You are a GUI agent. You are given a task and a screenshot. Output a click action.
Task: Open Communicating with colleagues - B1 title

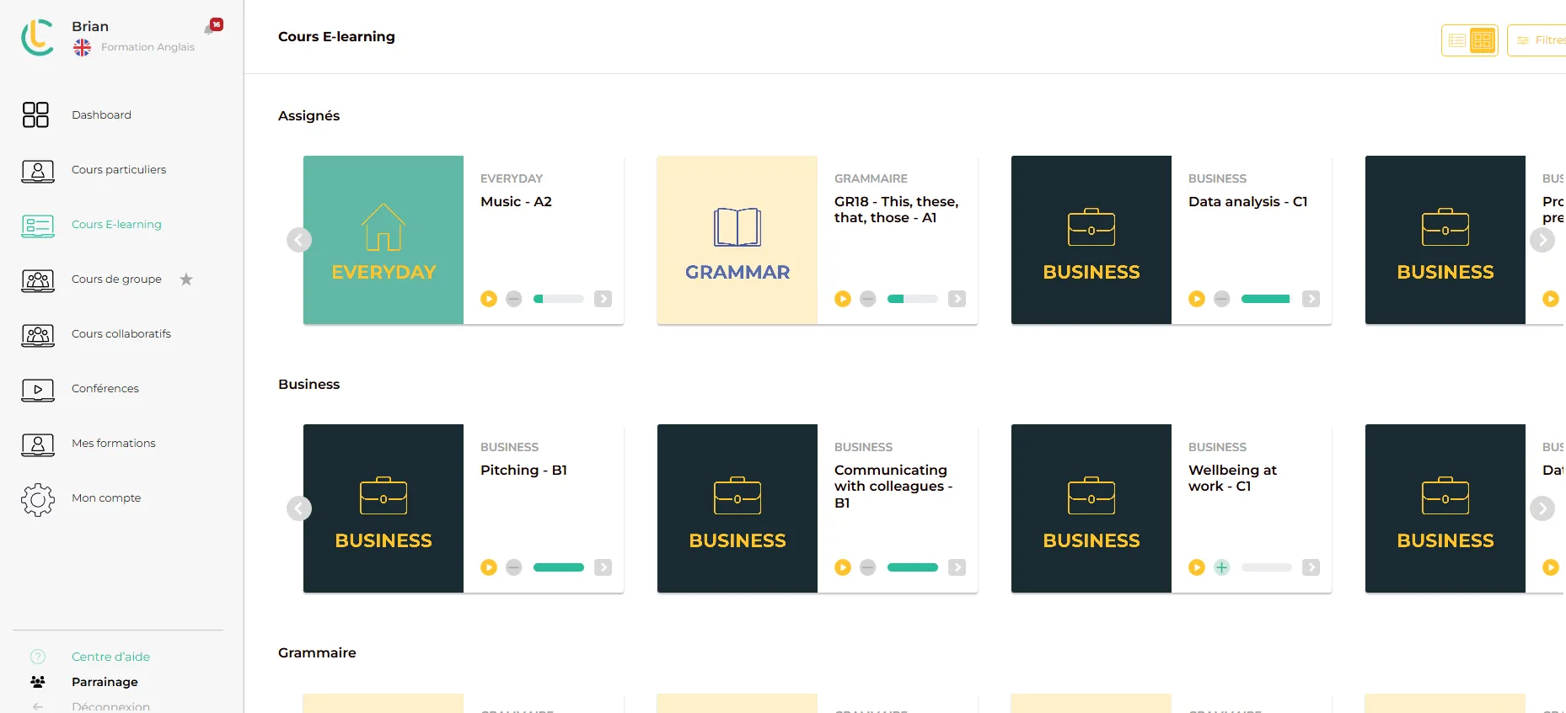893,487
